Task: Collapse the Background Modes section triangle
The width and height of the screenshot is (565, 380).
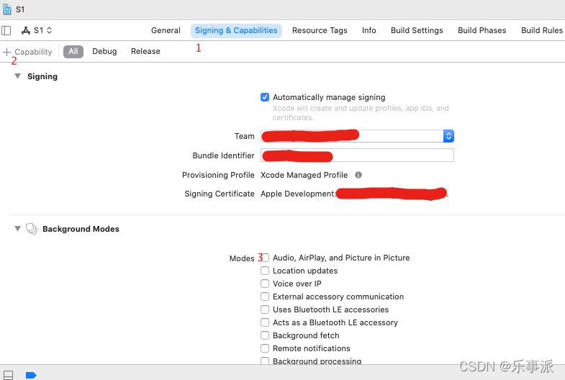Action: click(17, 228)
